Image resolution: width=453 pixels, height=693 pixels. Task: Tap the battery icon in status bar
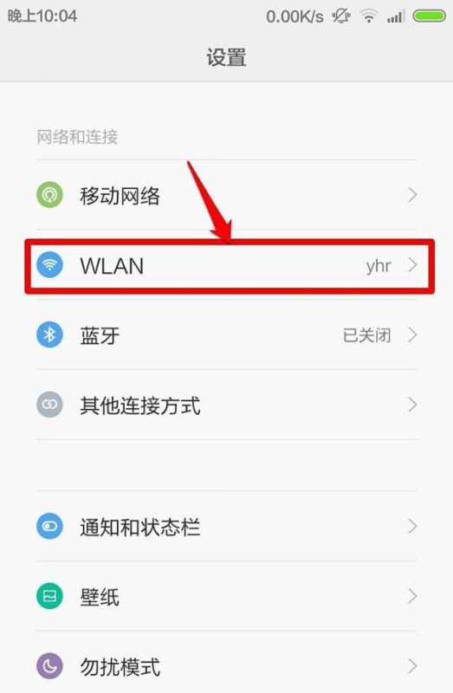coord(429,16)
